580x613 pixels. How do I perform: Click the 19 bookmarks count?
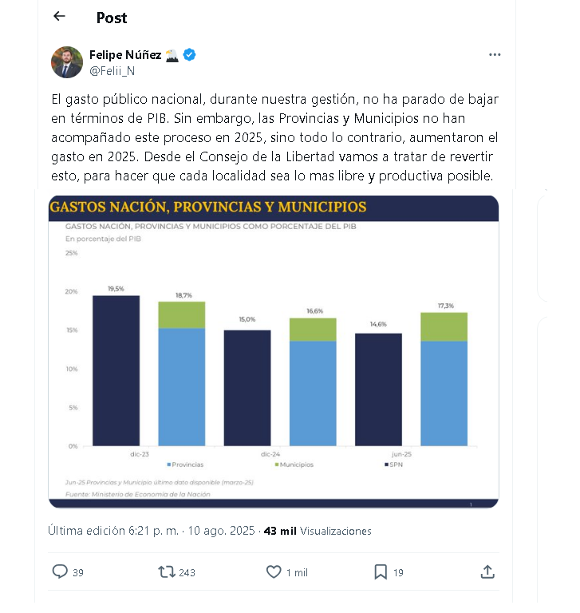(x=398, y=572)
